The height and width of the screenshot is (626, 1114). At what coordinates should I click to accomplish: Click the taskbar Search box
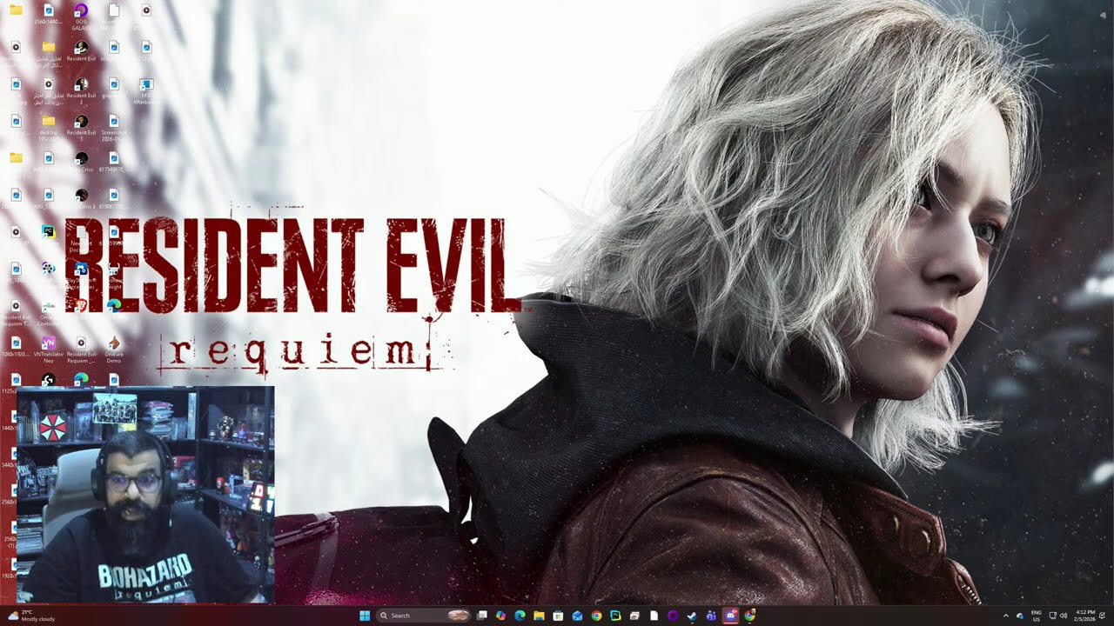[423, 616]
